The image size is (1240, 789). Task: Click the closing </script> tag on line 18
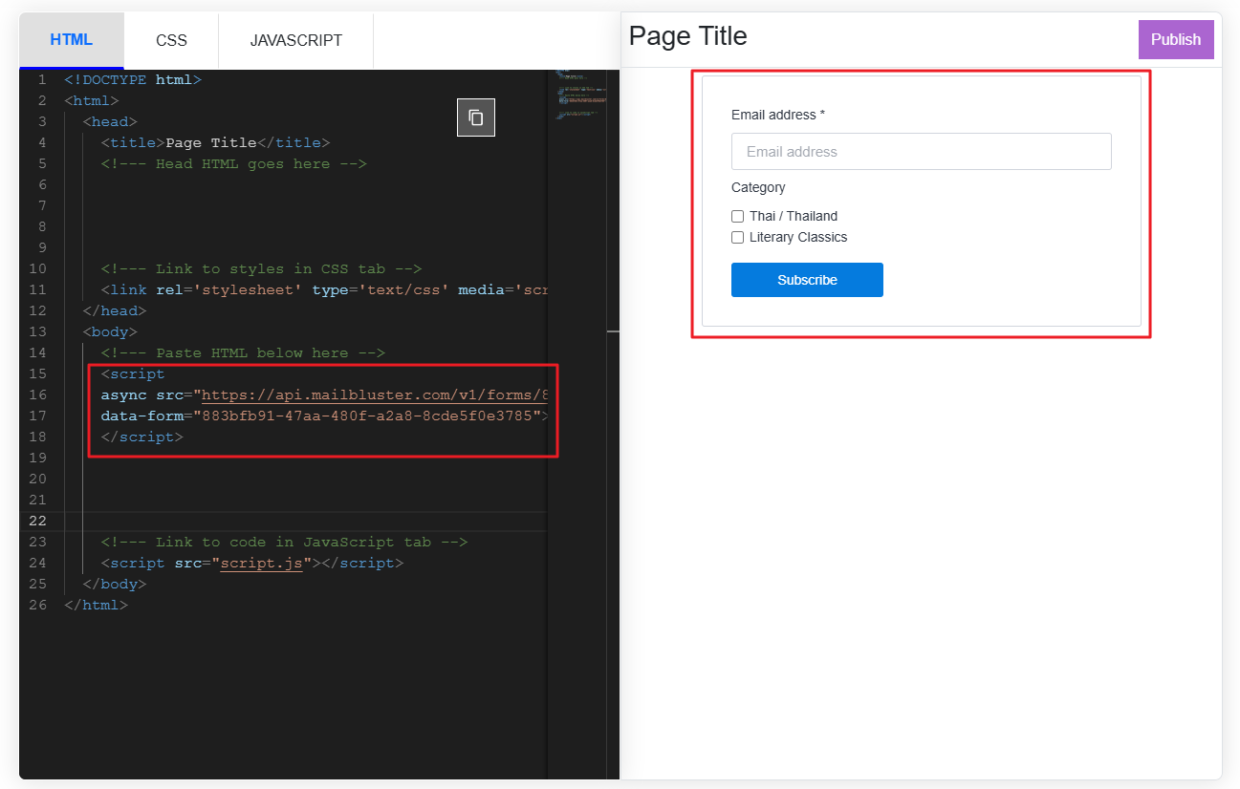(141, 437)
